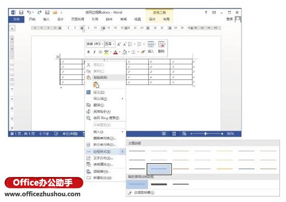The height and width of the screenshot is (202, 286).
Task: Toggle Bold in the mini toolbar
Action: pos(88,52)
